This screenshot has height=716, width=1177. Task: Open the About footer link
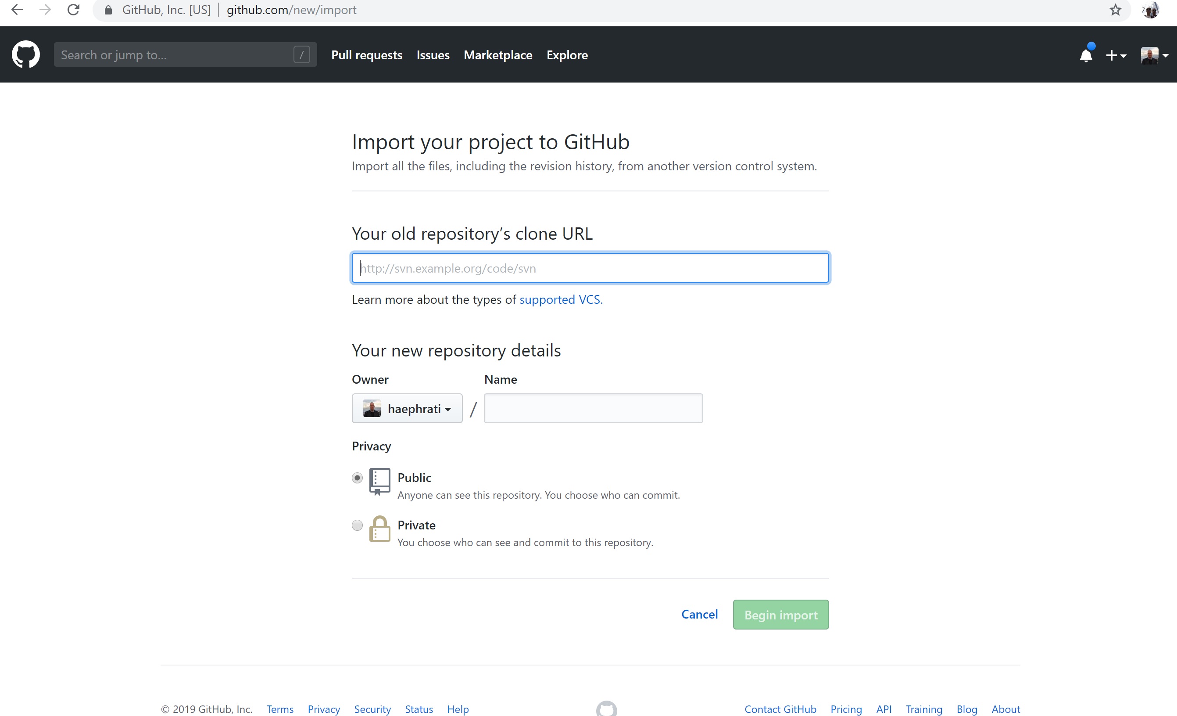1005,709
